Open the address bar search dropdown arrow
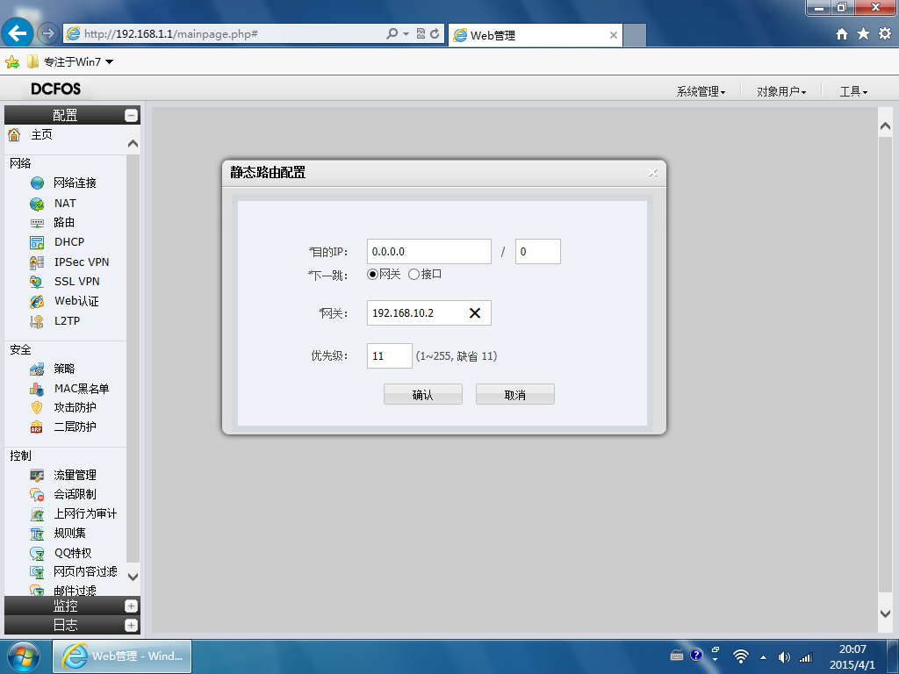The width and height of the screenshot is (899, 674). (x=406, y=34)
